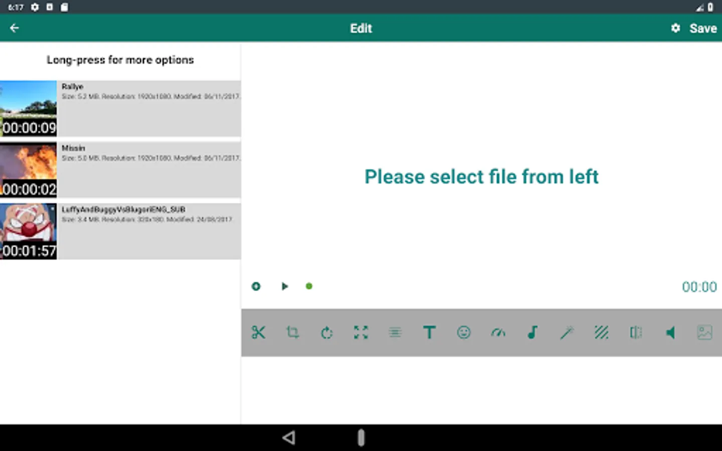Select the Rallye file name
This screenshot has width=722, height=451.
pos(73,87)
